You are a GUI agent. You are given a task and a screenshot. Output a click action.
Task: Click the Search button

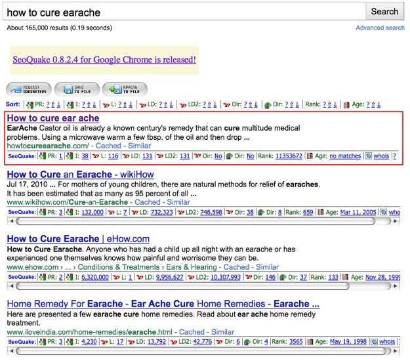tap(384, 11)
